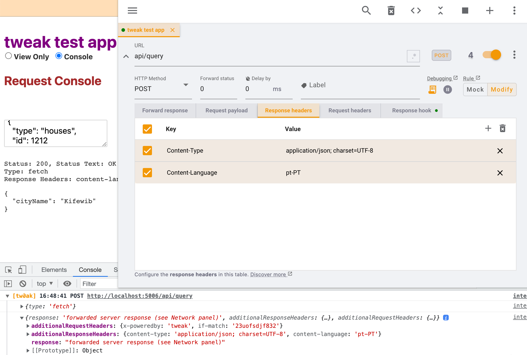Switch to the Request payload tab
Viewport: 527px width, 355px height.
click(x=226, y=111)
